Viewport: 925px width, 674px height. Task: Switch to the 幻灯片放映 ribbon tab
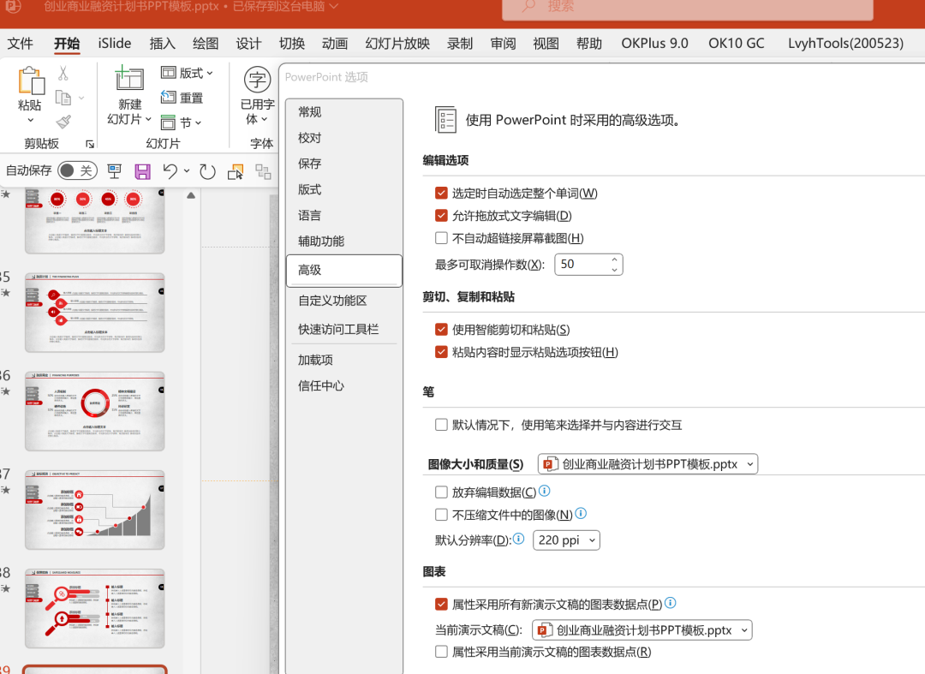397,44
